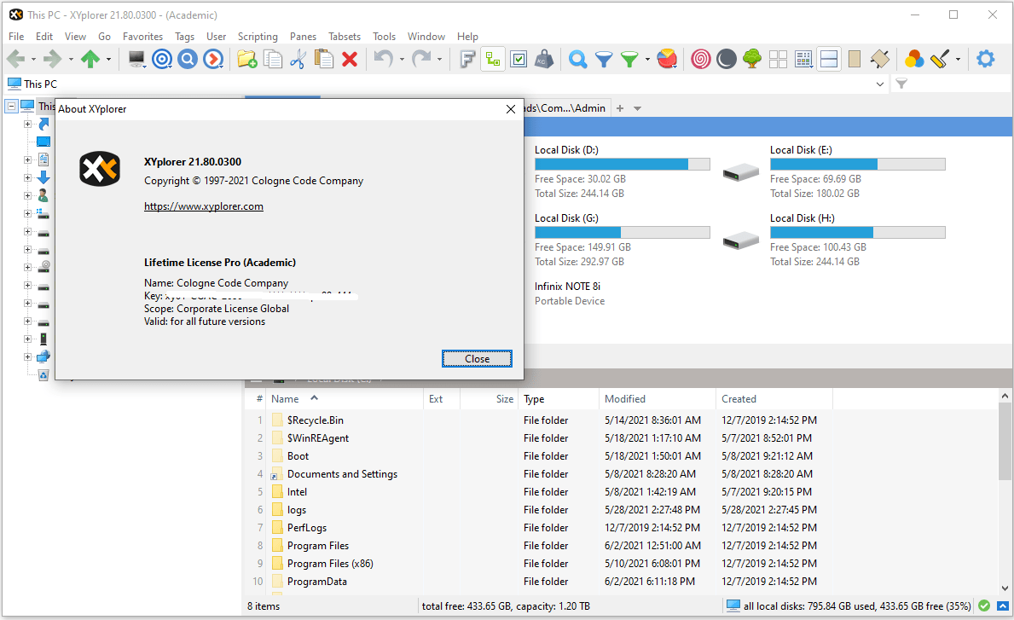Close About XYplorer with X button
This screenshot has width=1014, height=620.
[510, 109]
